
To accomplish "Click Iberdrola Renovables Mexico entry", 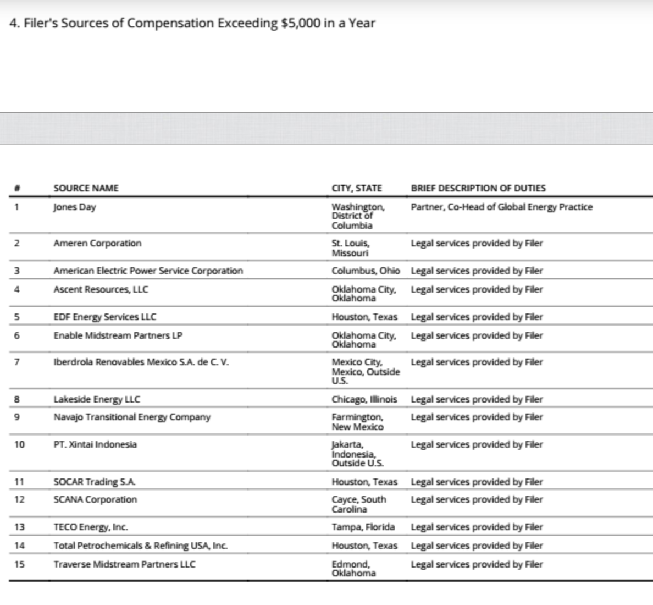I will tap(141, 362).
